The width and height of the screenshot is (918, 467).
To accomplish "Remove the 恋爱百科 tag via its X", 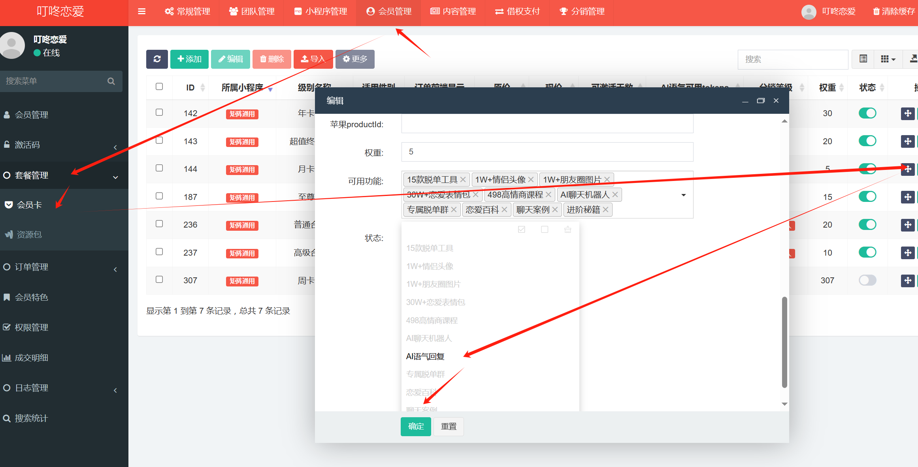I will 504,210.
